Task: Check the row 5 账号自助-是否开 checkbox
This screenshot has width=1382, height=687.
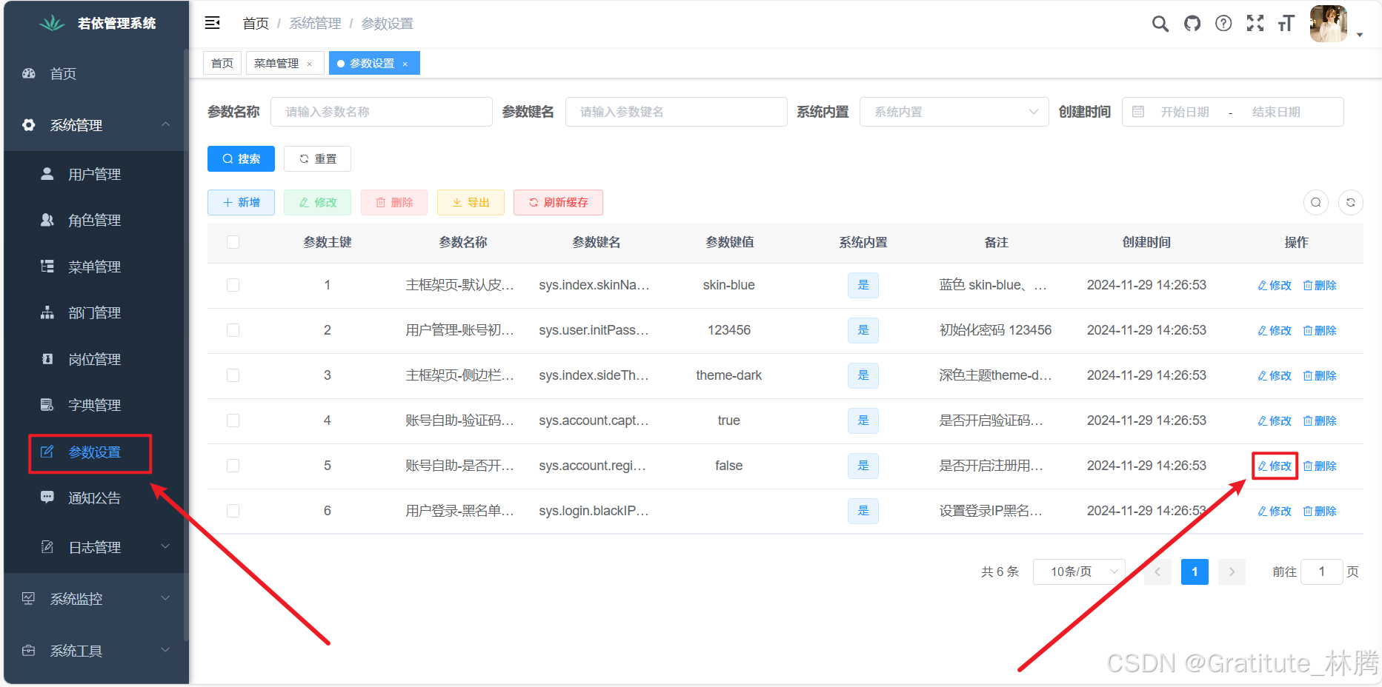Action: [233, 466]
